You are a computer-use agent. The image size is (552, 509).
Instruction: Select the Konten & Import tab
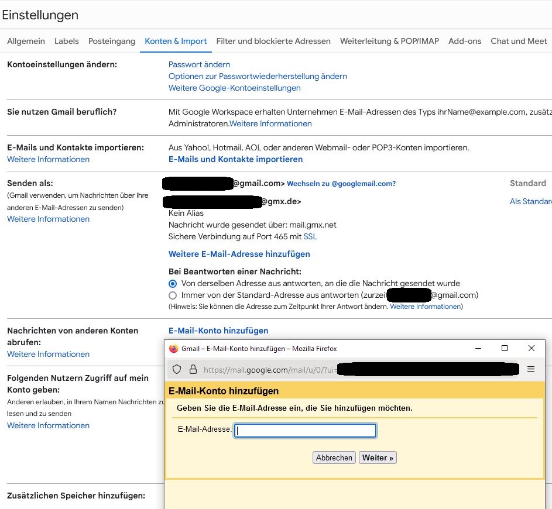click(x=176, y=41)
